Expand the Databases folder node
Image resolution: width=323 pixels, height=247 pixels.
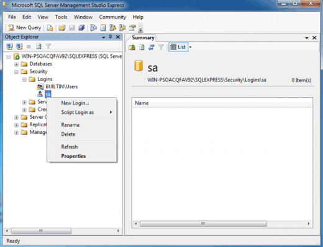pyautogui.click(x=16, y=64)
